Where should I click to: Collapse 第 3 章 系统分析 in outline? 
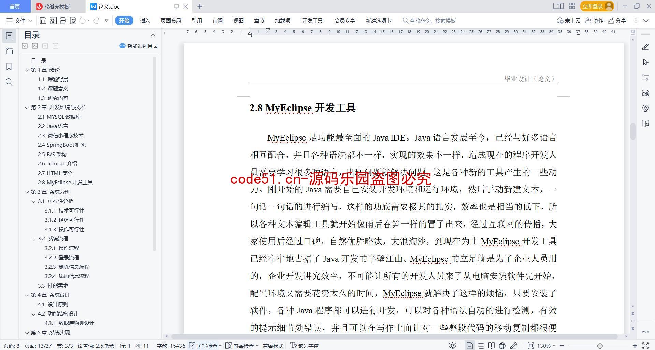coord(27,192)
